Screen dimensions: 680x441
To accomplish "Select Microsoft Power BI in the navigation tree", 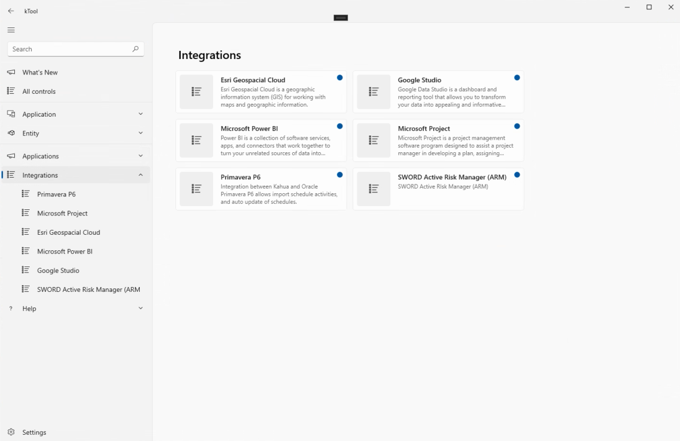I will pos(76,252).
